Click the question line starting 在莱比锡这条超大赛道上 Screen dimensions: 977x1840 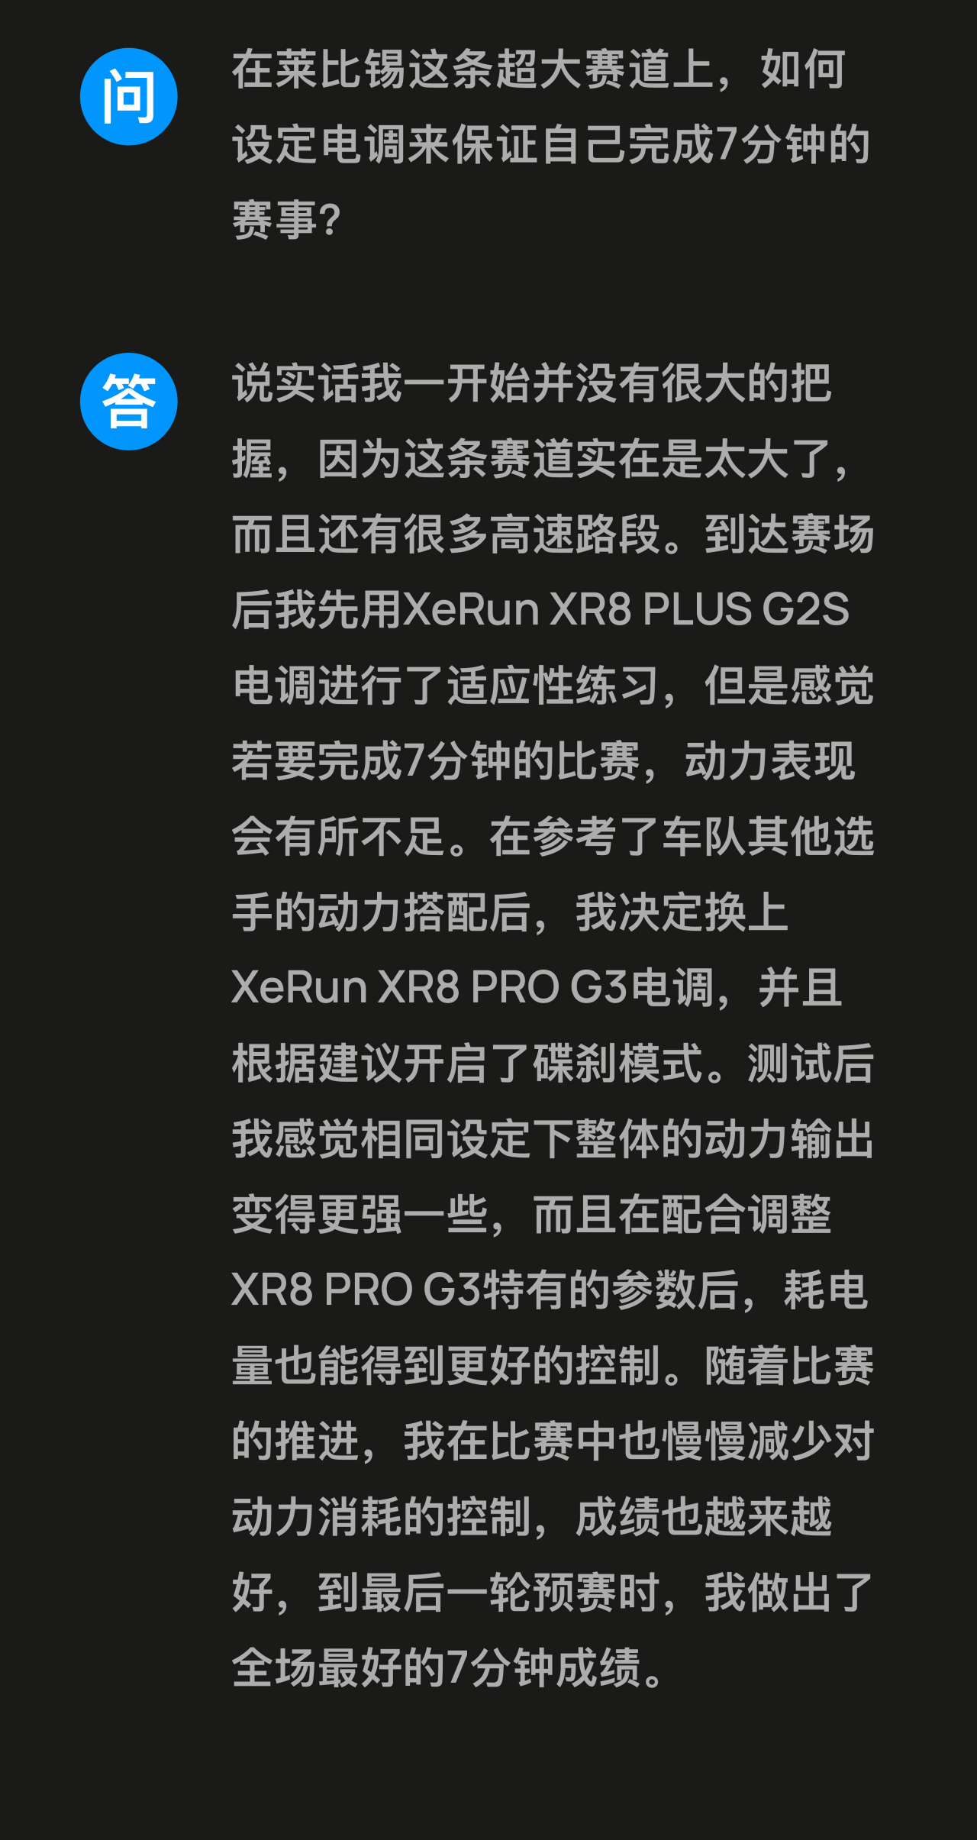539,69
